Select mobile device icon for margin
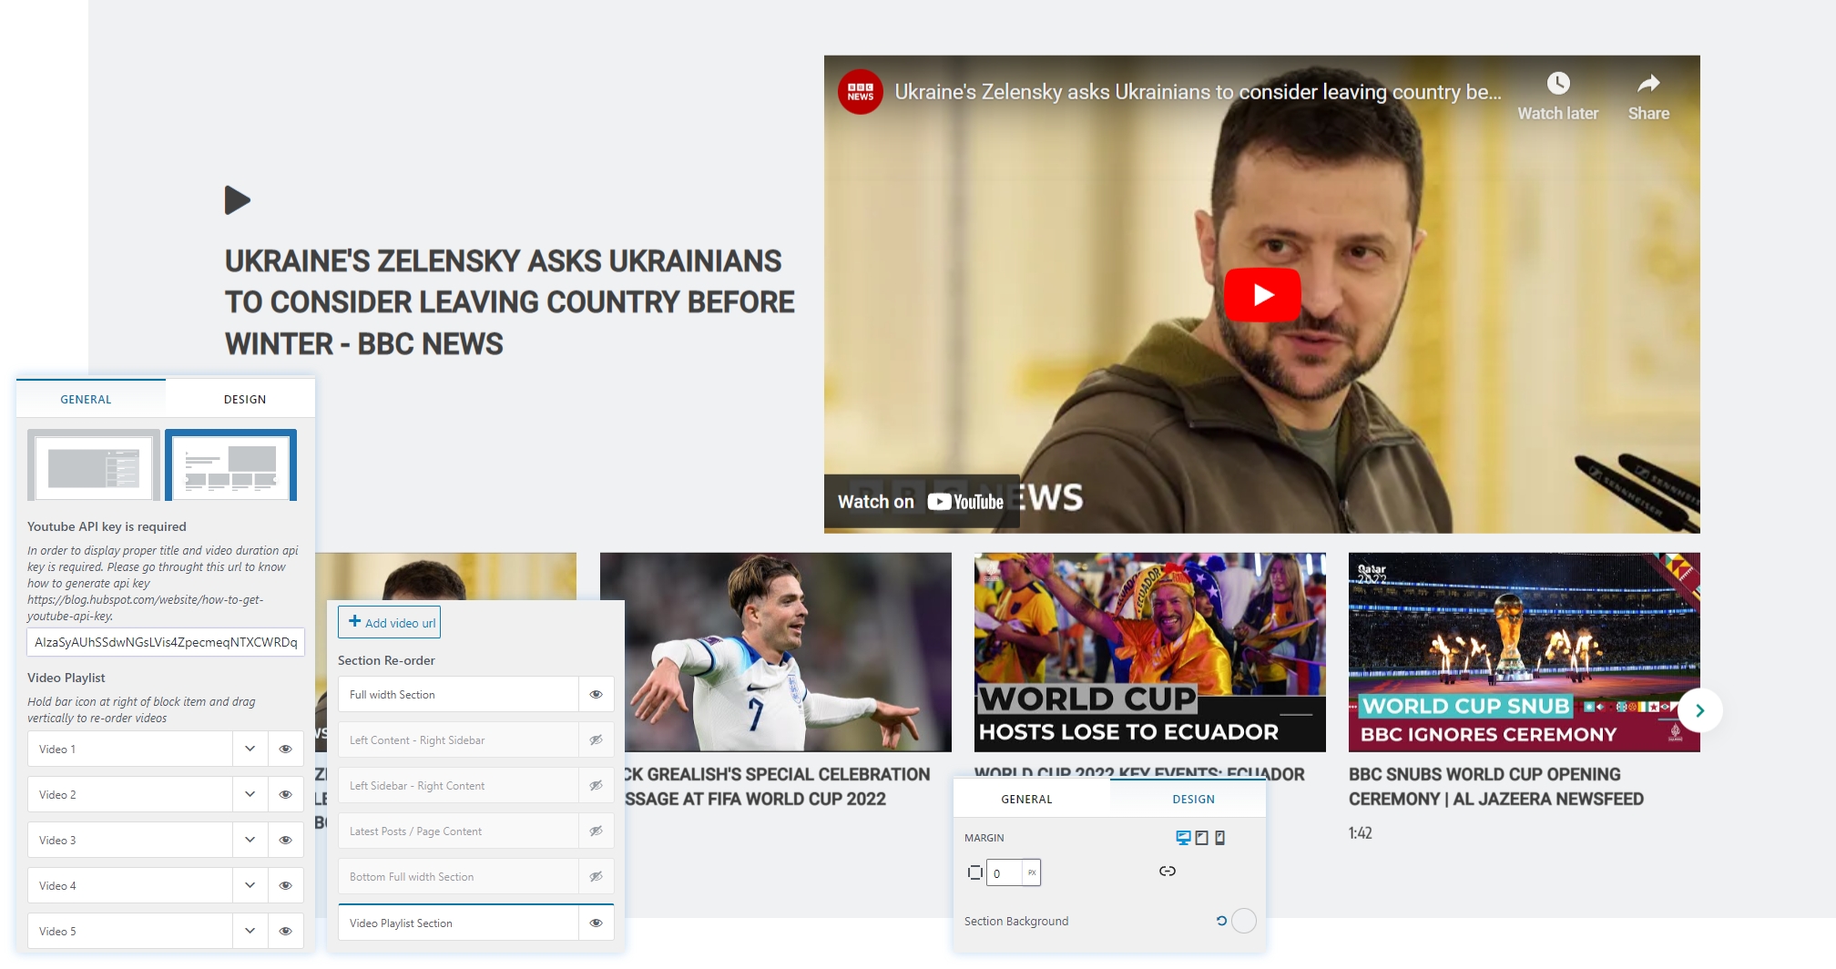Viewport: 1836px width, 969px height. coord(1220,838)
